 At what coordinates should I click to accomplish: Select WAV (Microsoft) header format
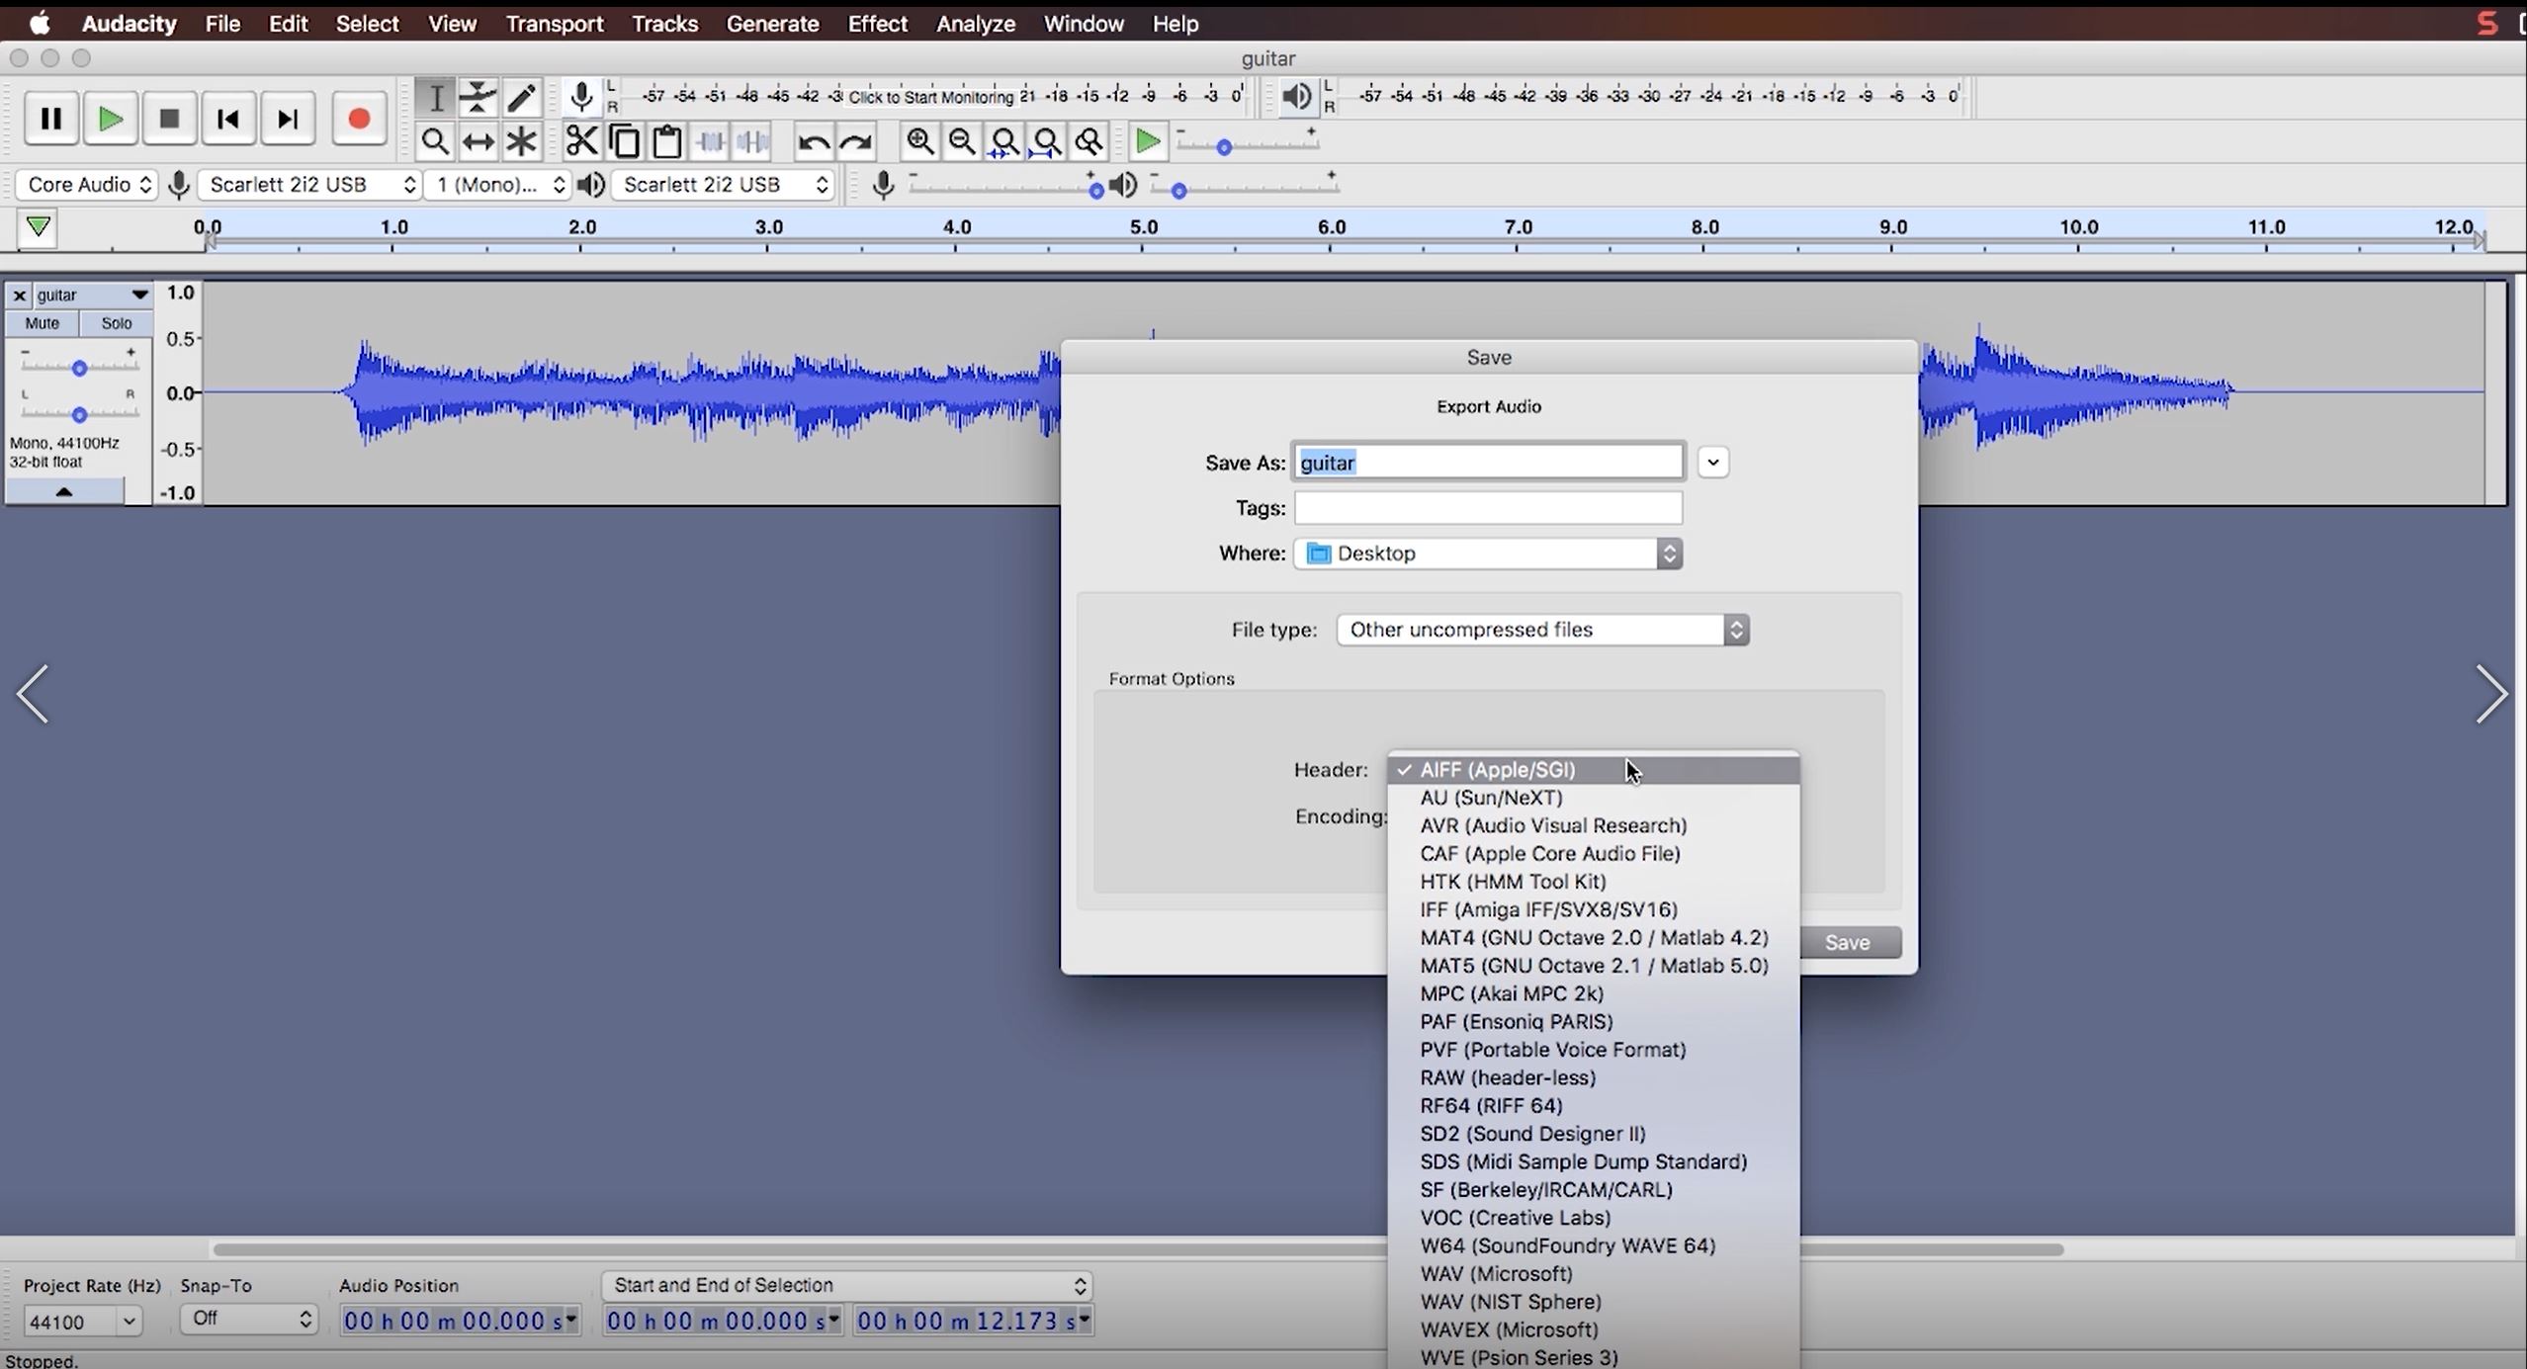point(1496,1273)
